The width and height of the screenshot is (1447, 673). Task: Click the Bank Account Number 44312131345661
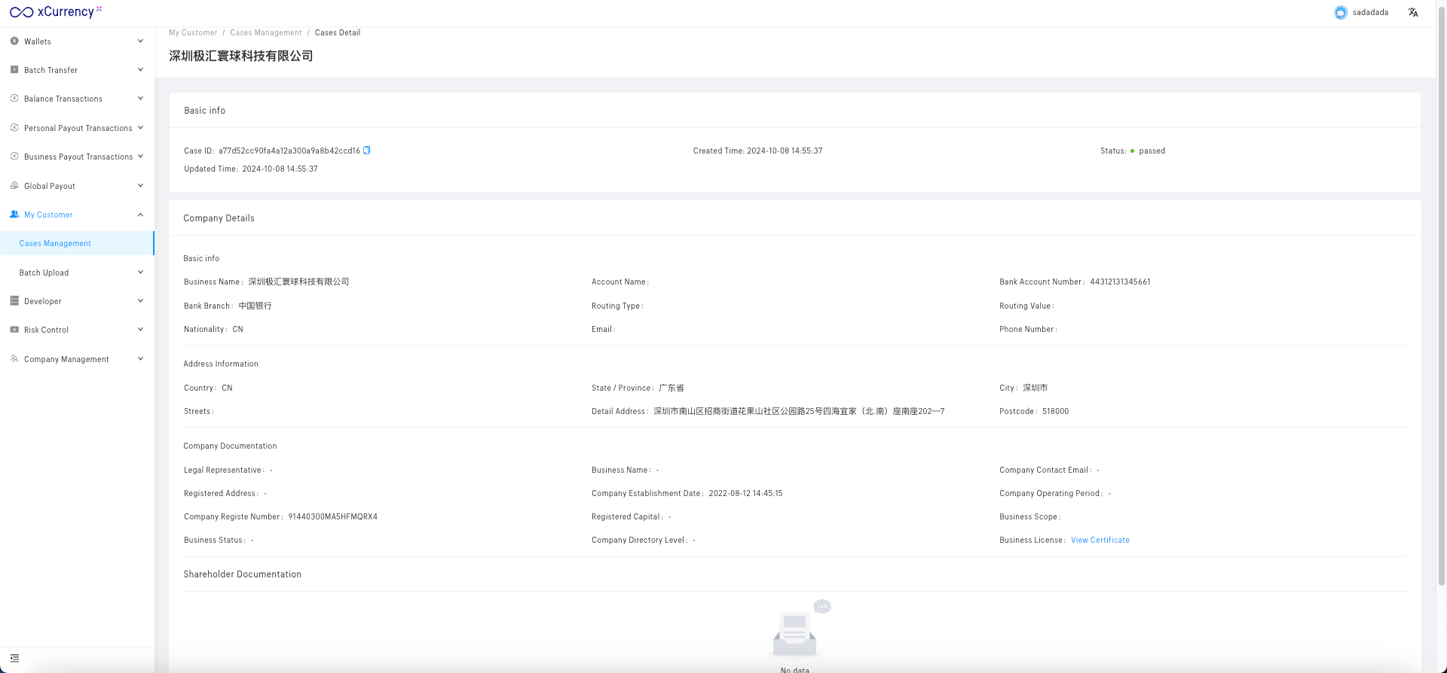[x=1120, y=282]
